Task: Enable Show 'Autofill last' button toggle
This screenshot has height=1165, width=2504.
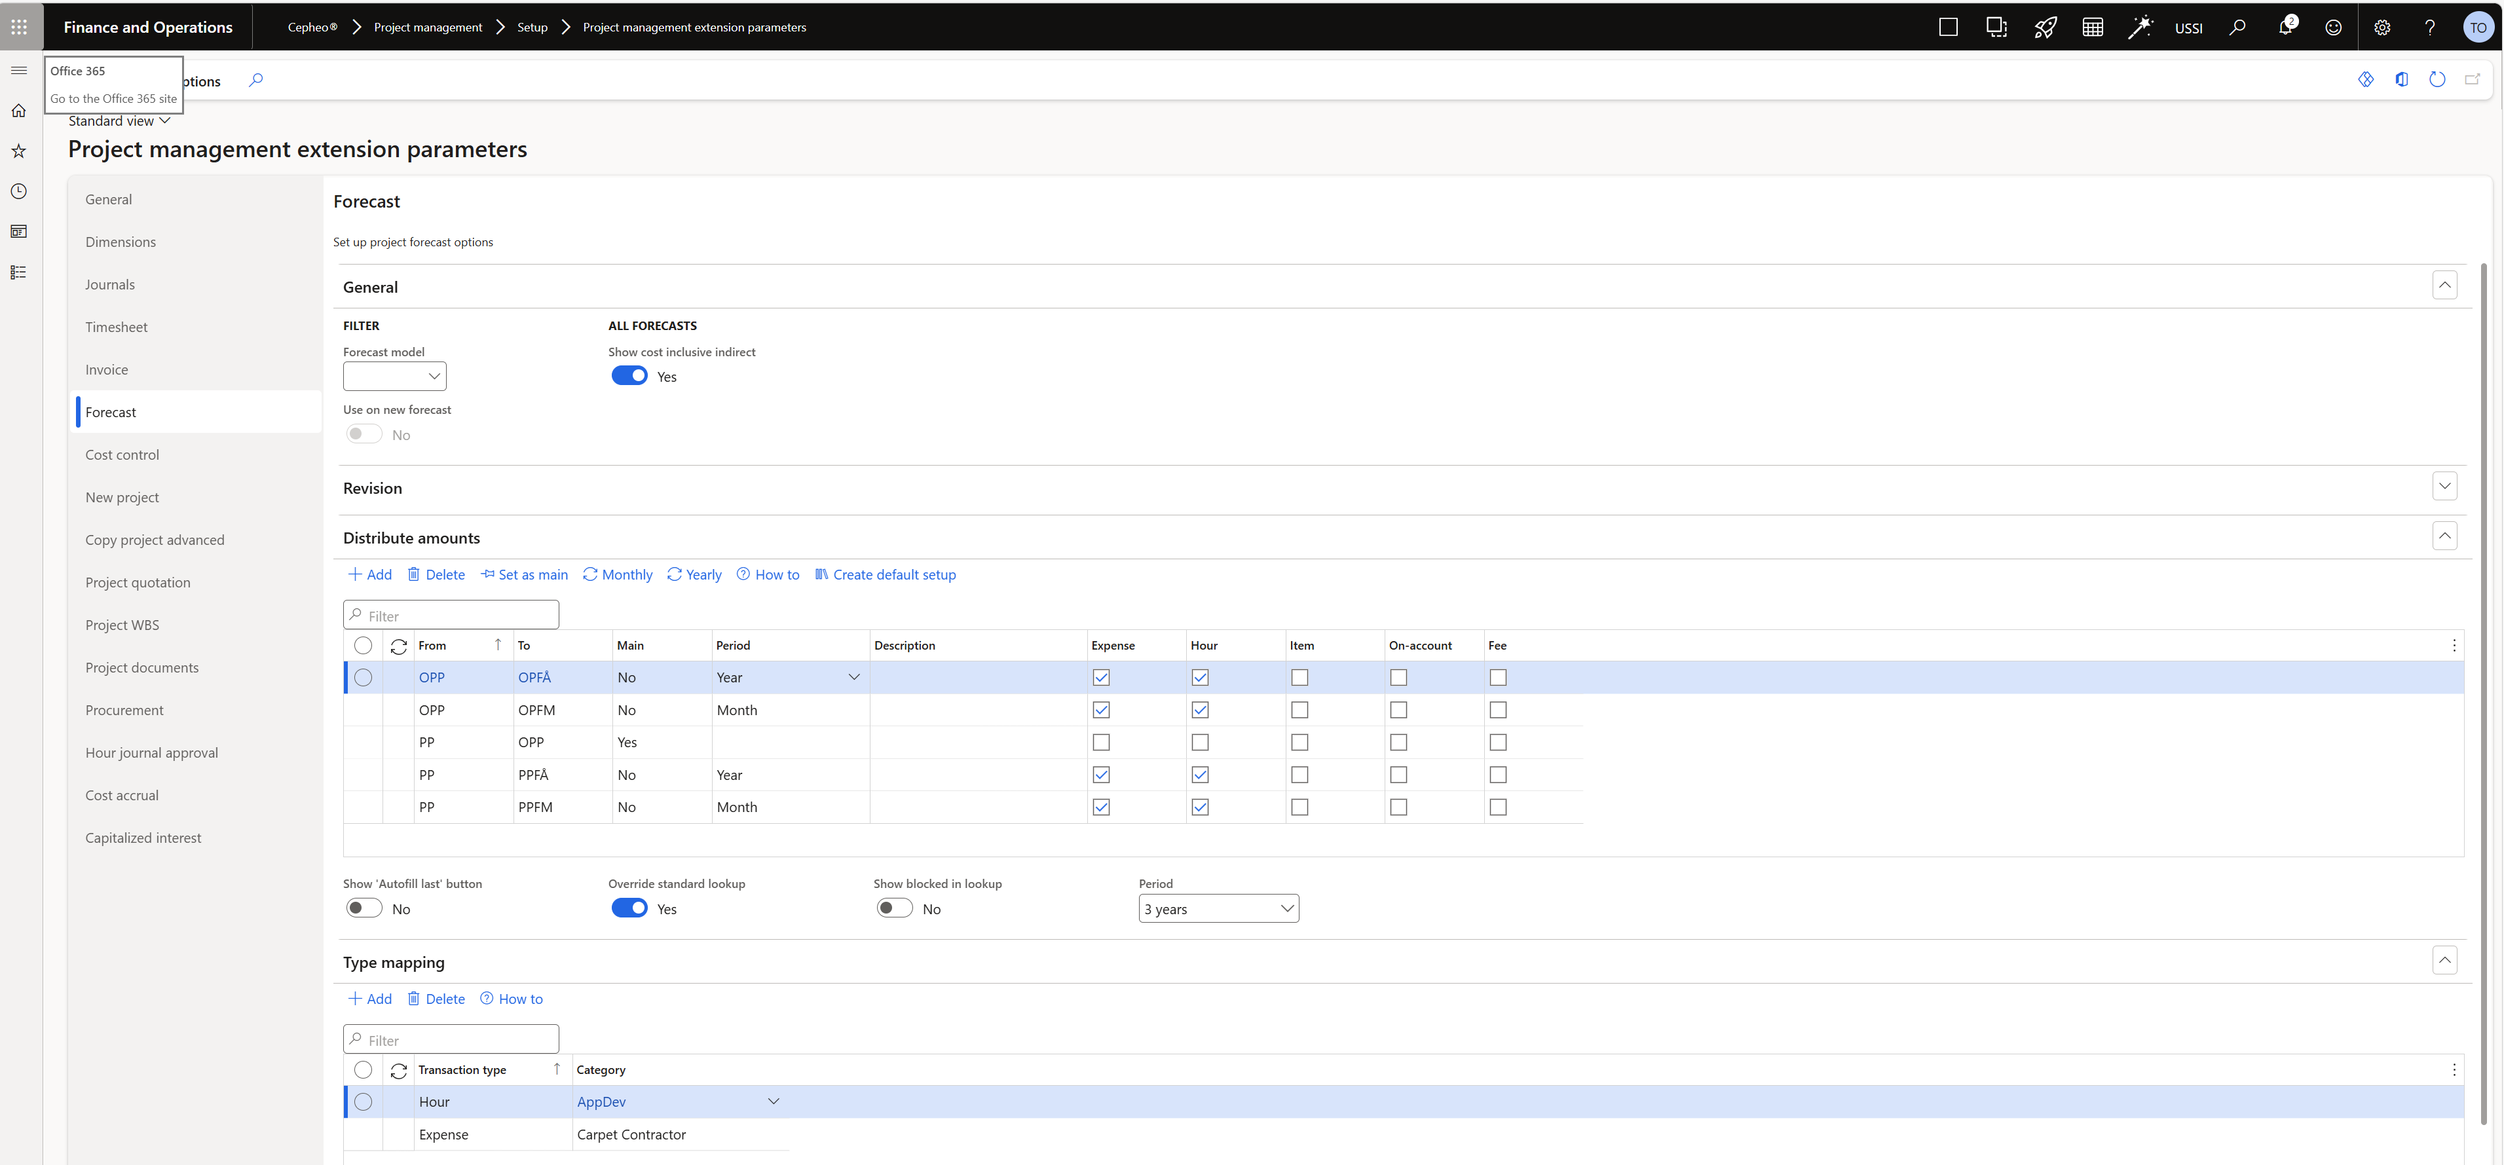Action: click(364, 908)
